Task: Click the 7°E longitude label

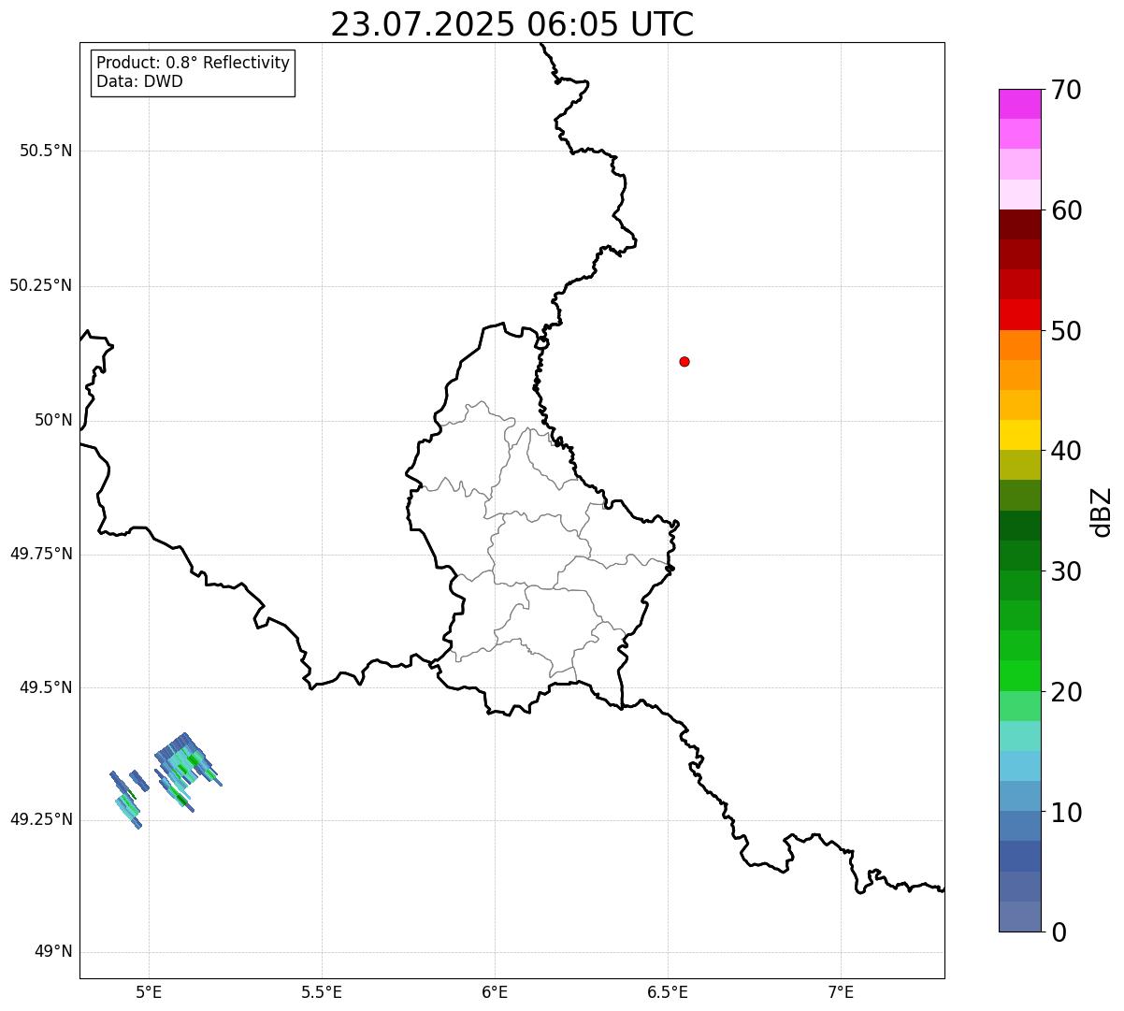Action: [x=841, y=991]
